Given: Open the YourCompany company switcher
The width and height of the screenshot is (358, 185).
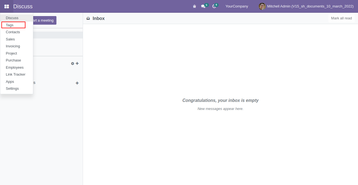Looking at the screenshot, I should [x=237, y=6].
